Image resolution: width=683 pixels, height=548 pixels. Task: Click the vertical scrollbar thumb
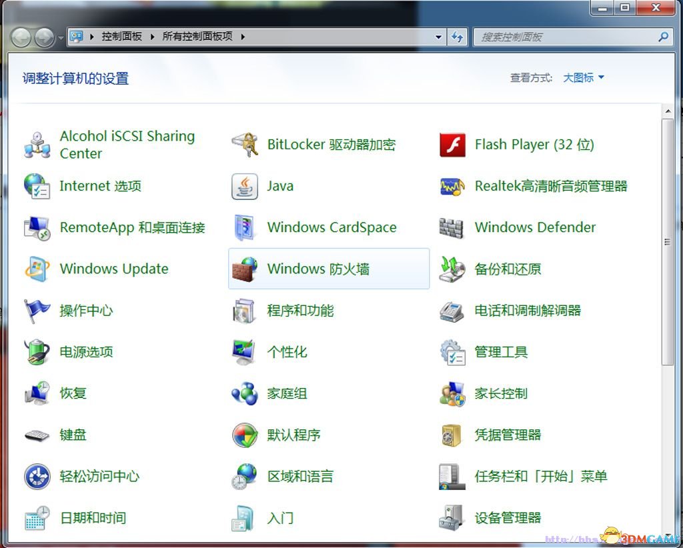[x=667, y=242]
